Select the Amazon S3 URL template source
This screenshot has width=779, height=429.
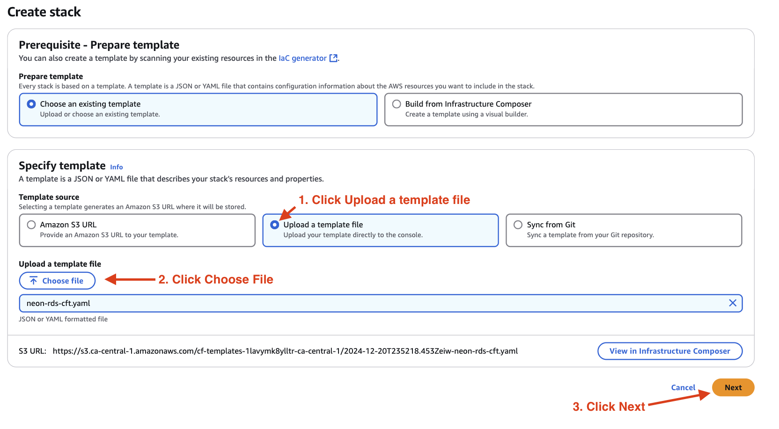pyautogui.click(x=31, y=224)
